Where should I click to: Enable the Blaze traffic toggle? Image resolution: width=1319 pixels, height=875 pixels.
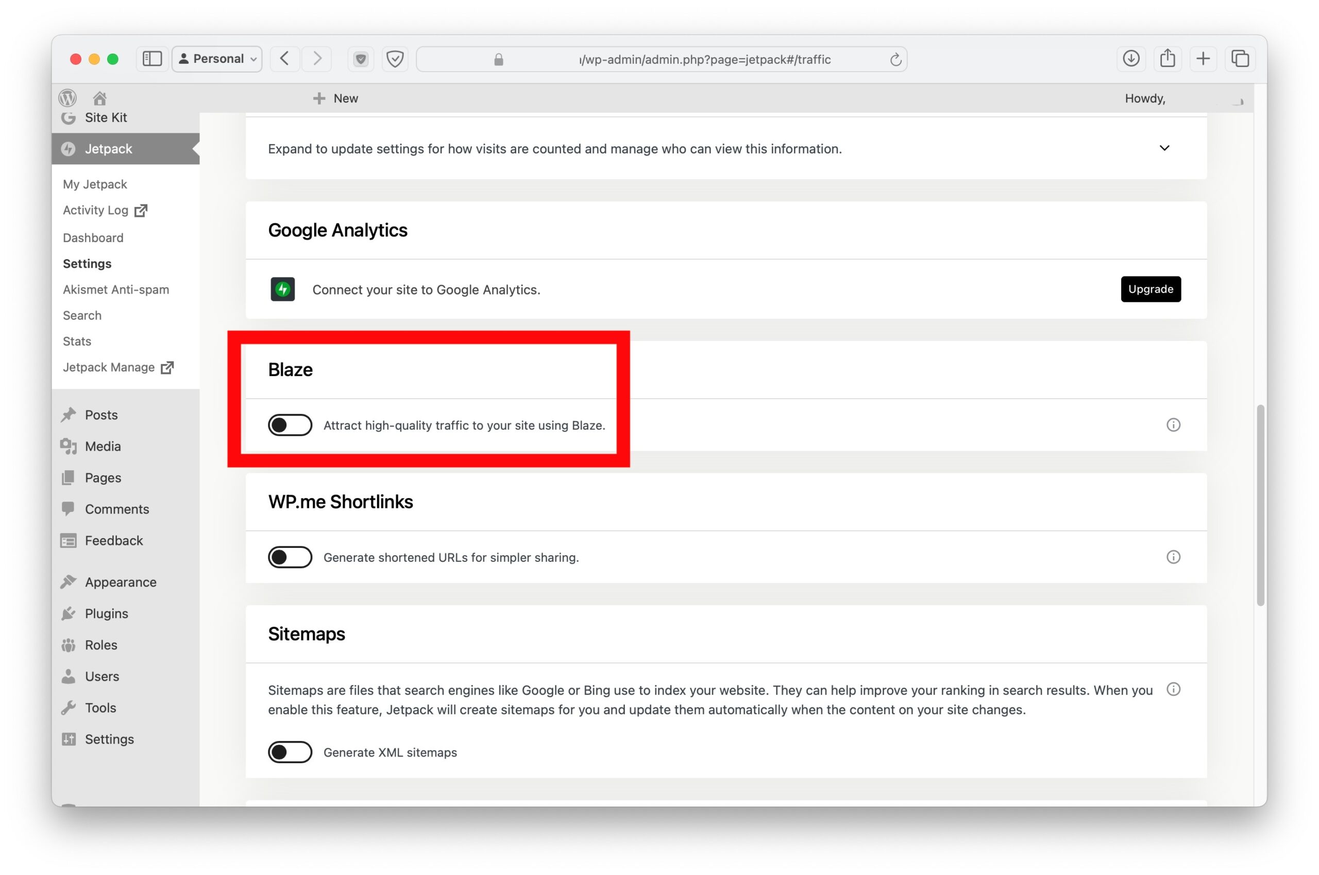[x=290, y=425]
